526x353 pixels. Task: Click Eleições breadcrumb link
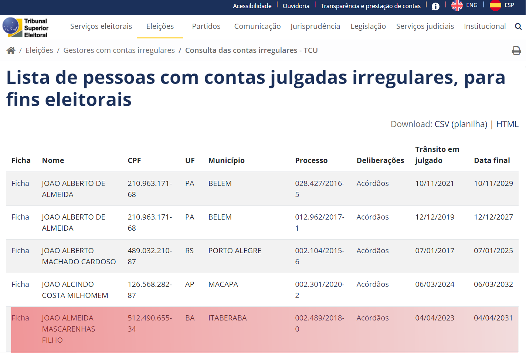[39, 50]
